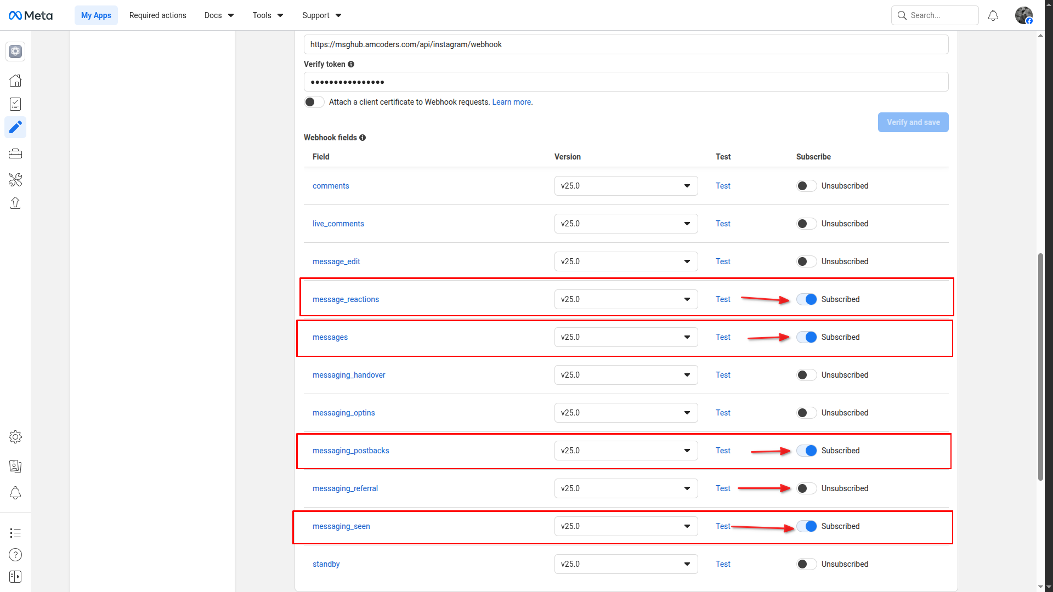1053x592 pixels.
Task: Open the Required actions checklist icon in sidebar
Action: click(x=15, y=104)
